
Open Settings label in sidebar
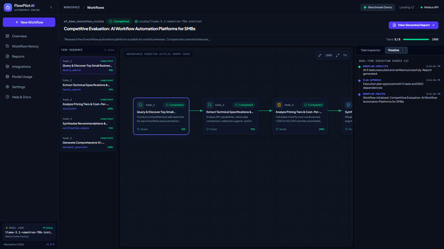tap(18, 87)
